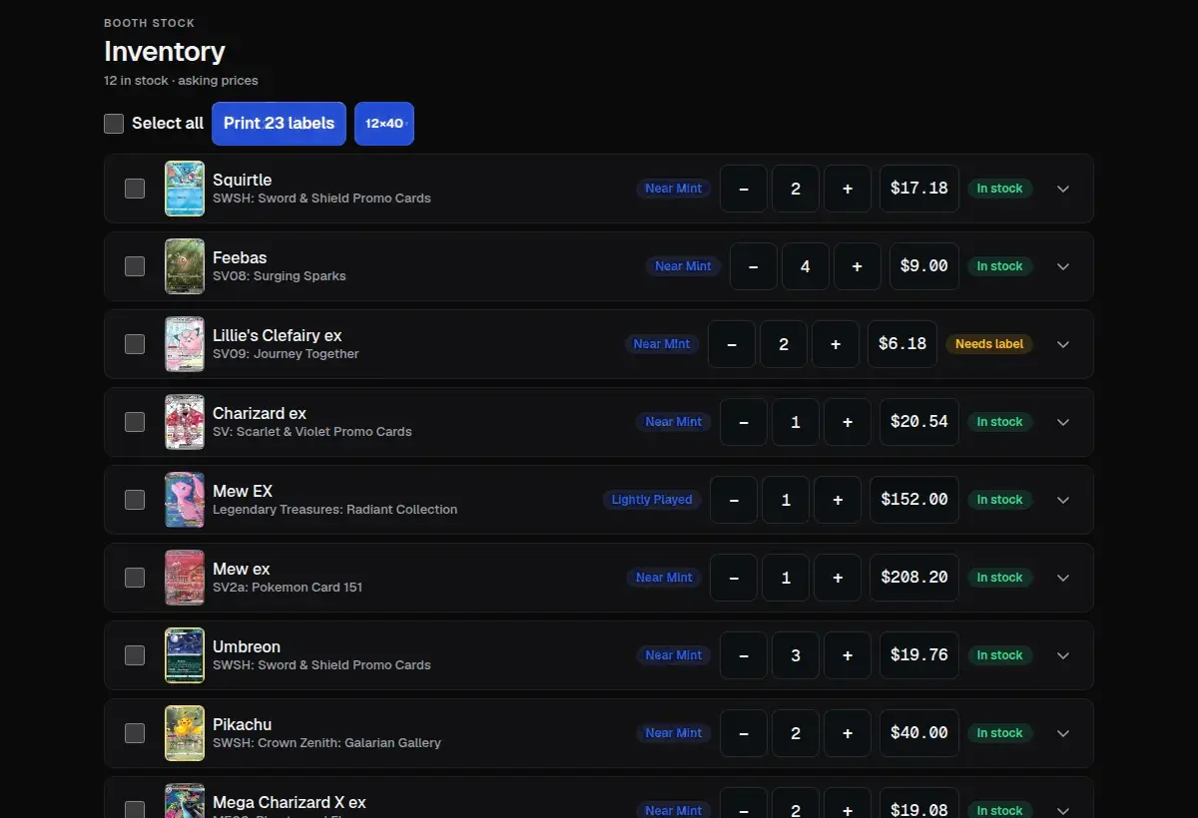Click the Print 23 labels button
The image size is (1198, 818).
pyautogui.click(x=279, y=124)
